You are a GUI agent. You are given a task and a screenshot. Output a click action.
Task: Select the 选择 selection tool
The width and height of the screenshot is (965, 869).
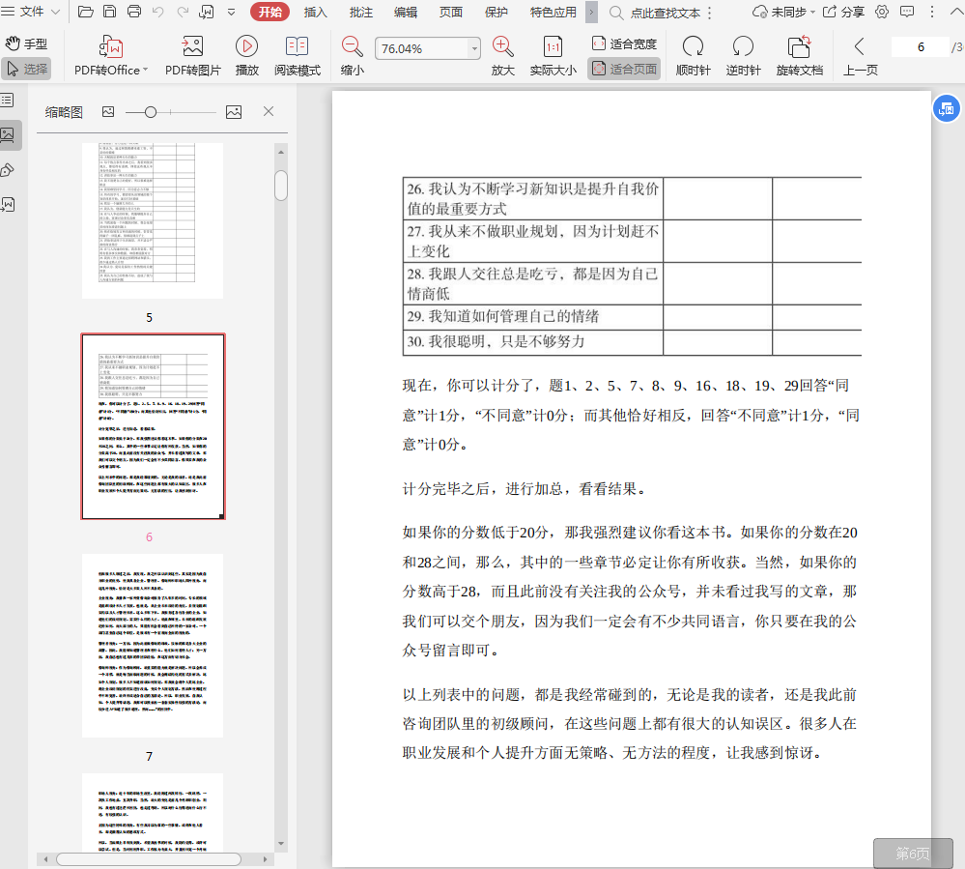pyautogui.click(x=26, y=69)
